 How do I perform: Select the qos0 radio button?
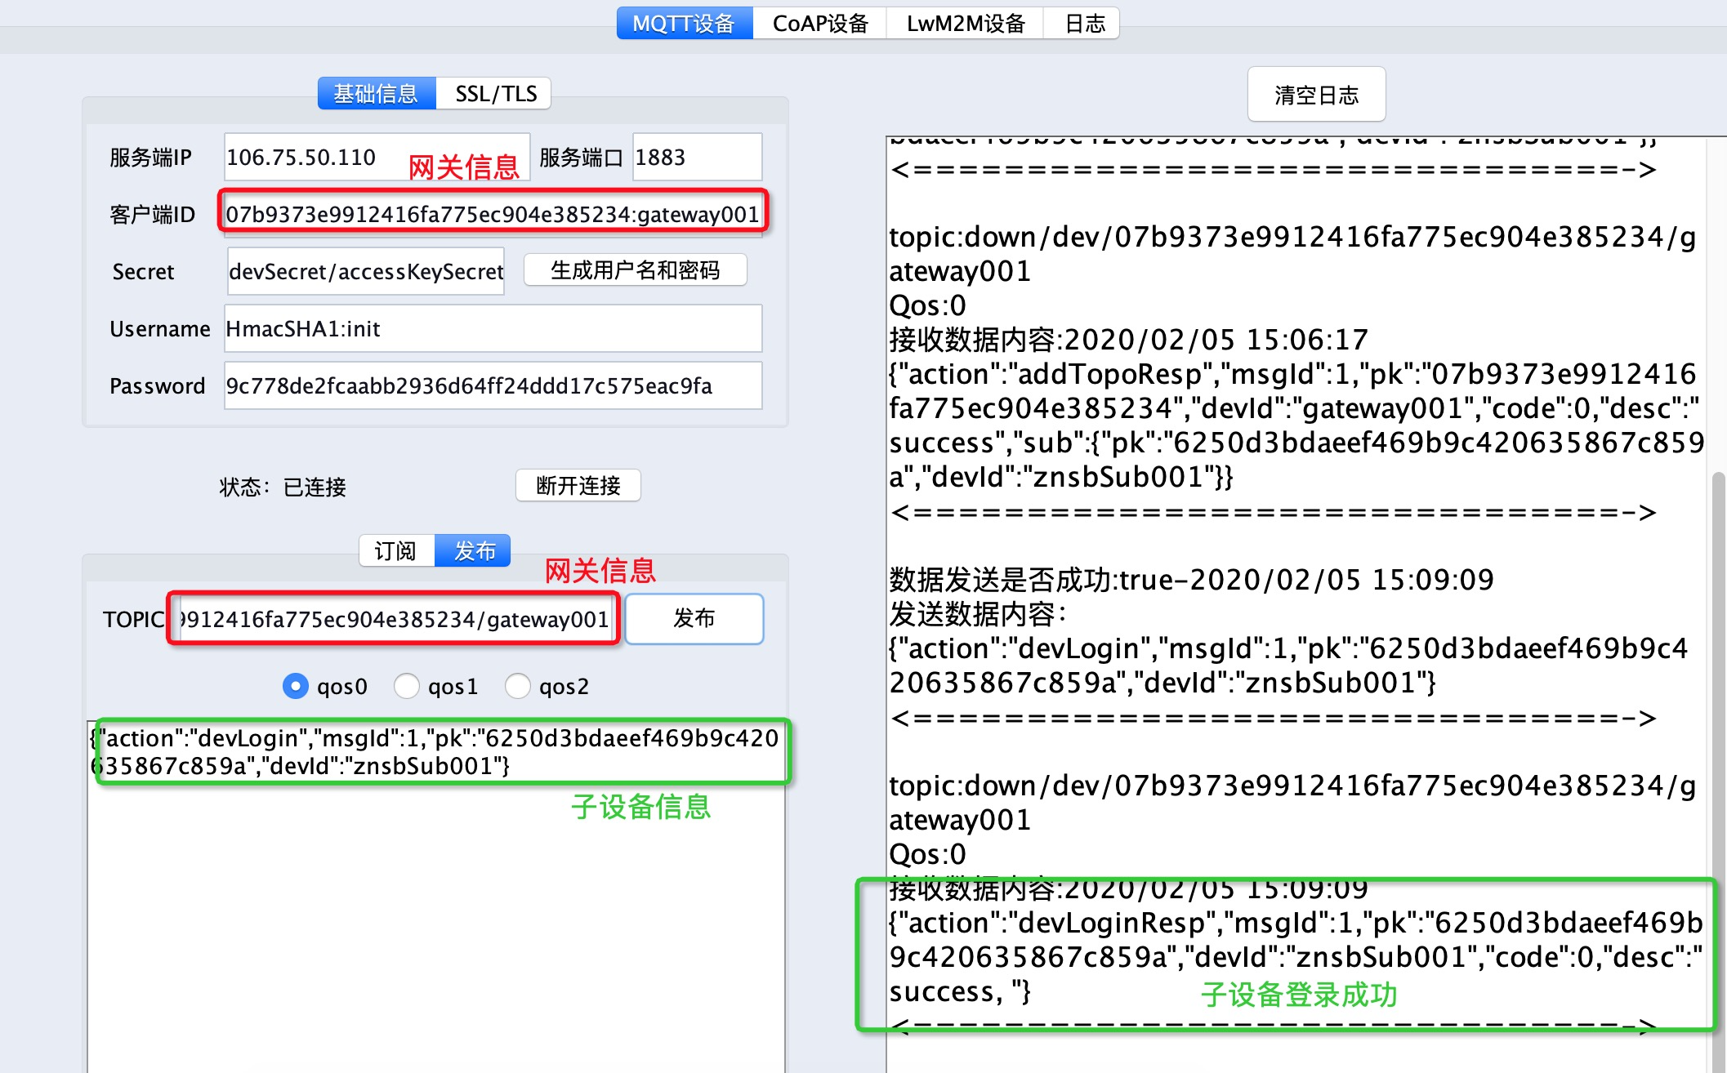[295, 686]
